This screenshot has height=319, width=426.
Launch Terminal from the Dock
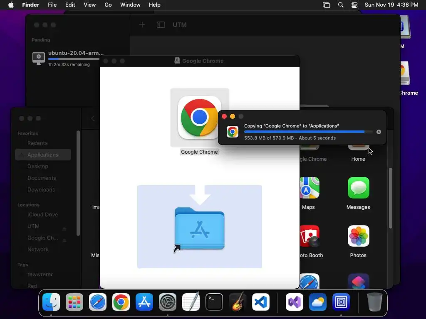point(214,302)
